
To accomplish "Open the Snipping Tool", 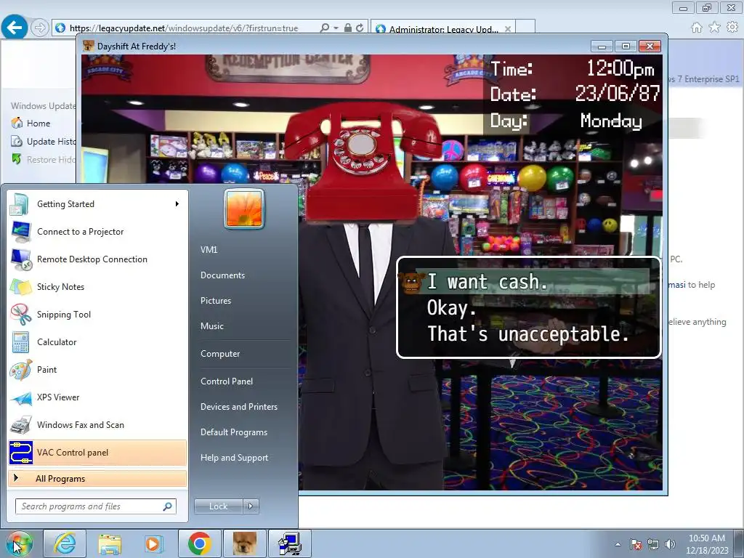I will (97, 314).
